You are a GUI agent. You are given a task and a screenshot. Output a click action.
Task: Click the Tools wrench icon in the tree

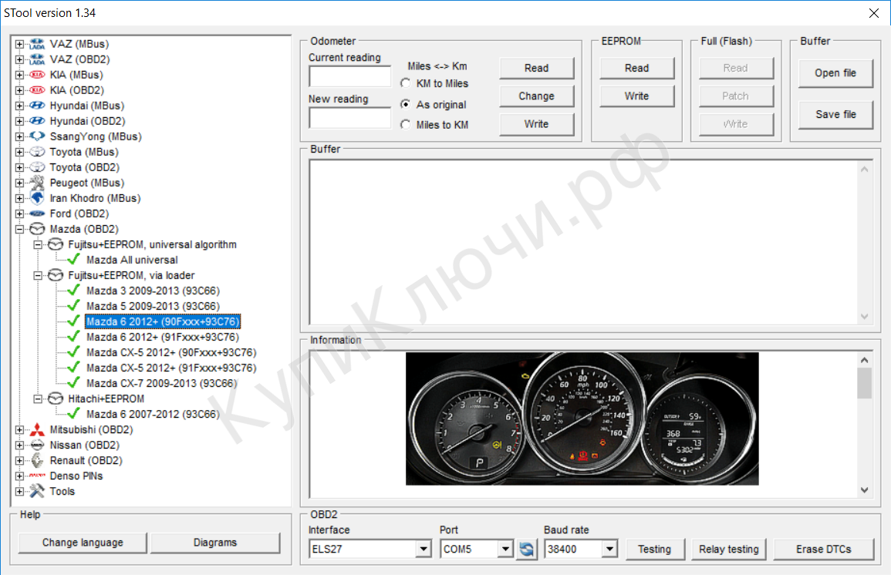[37, 491]
